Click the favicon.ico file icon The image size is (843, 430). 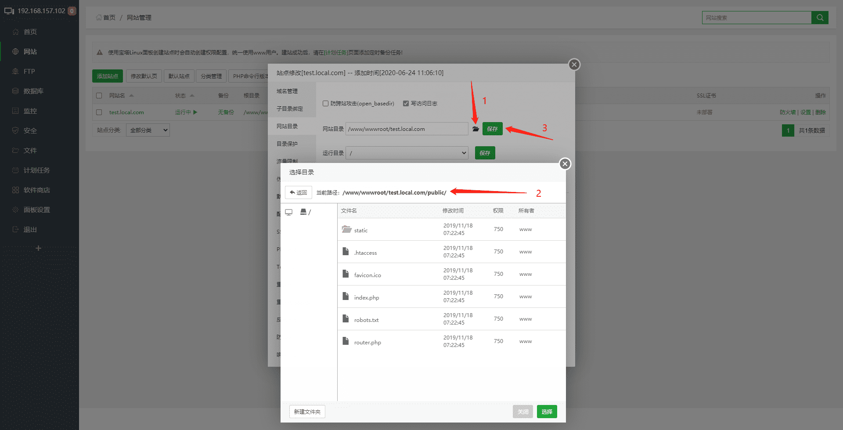pyautogui.click(x=346, y=274)
